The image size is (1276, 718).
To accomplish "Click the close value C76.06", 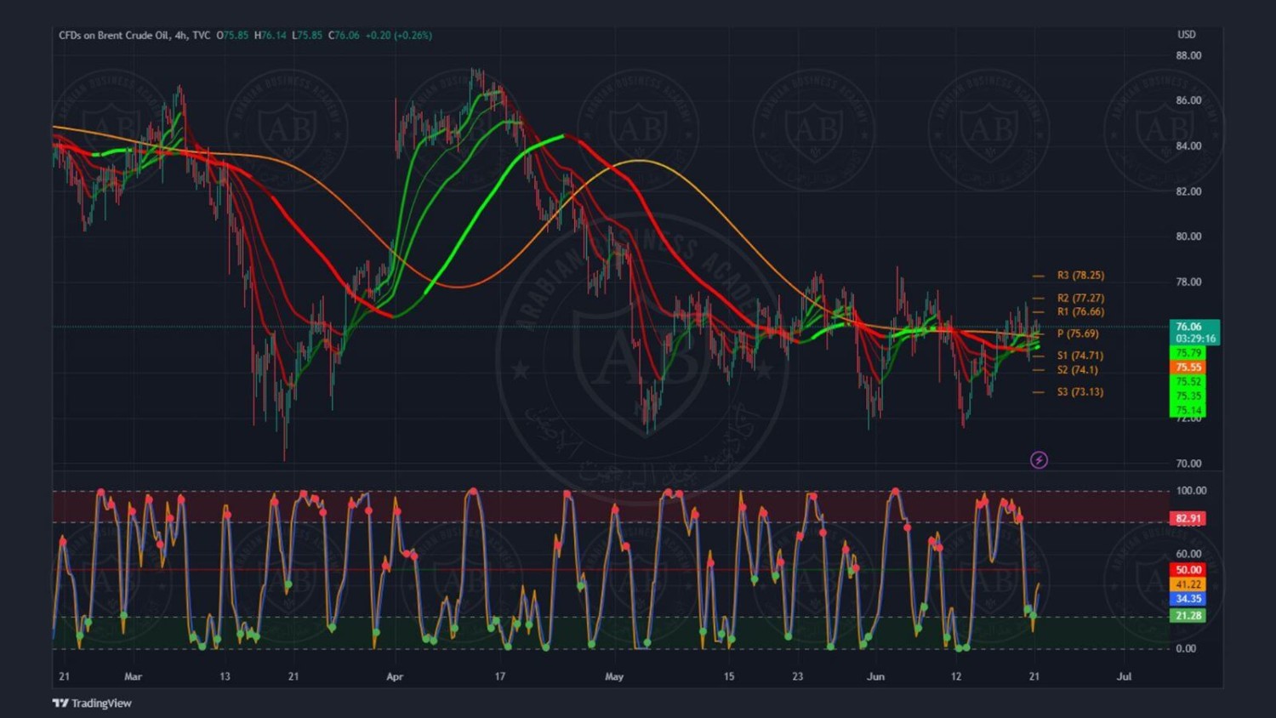I will pyautogui.click(x=344, y=35).
